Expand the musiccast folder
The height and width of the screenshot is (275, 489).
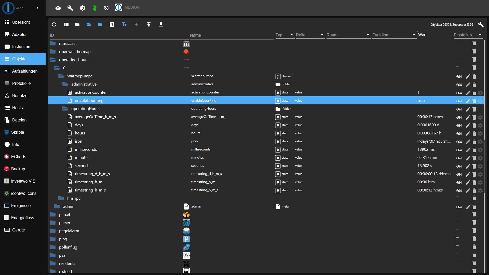[x=53, y=43]
